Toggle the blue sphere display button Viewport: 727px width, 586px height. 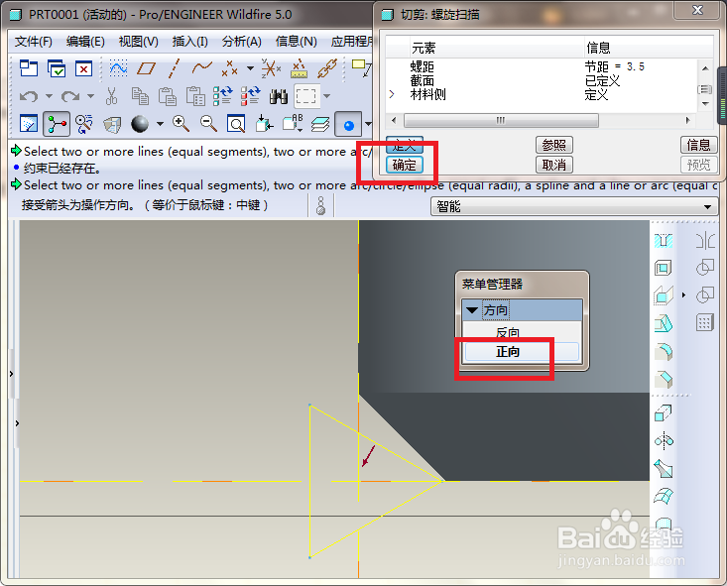point(348,124)
